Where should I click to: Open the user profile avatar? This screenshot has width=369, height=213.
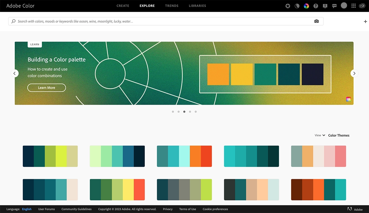point(344,6)
